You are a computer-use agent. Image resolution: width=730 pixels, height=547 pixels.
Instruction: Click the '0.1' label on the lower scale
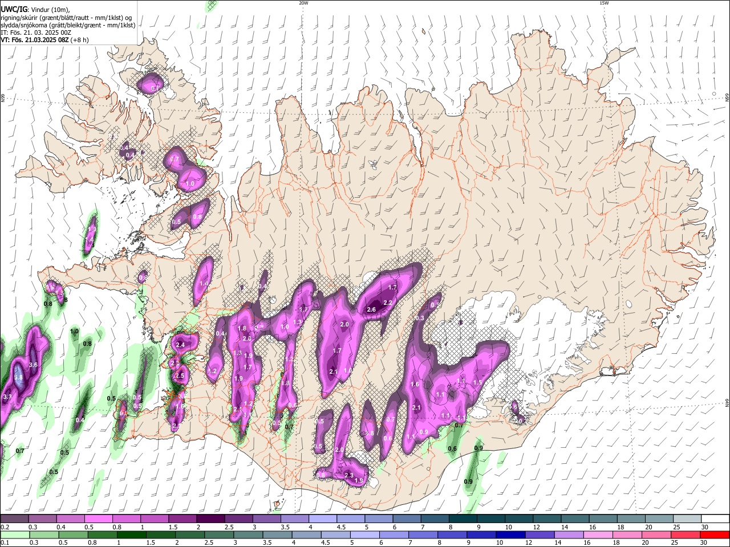pyautogui.click(x=5, y=542)
